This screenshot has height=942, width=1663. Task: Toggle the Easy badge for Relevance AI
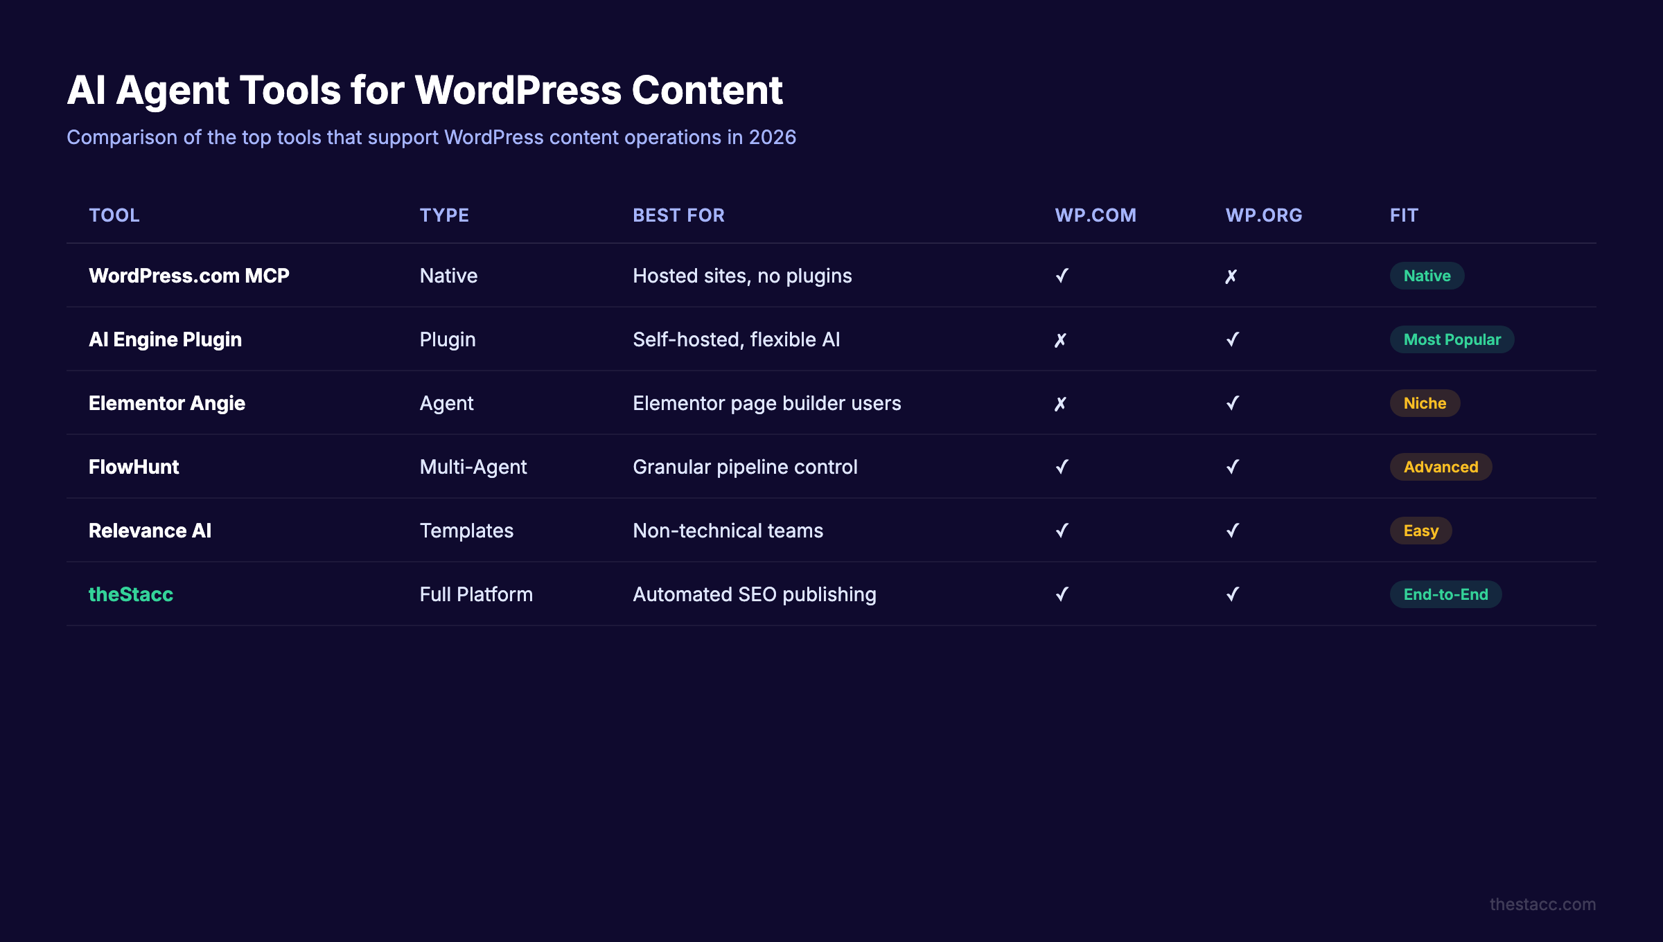[1420, 531]
